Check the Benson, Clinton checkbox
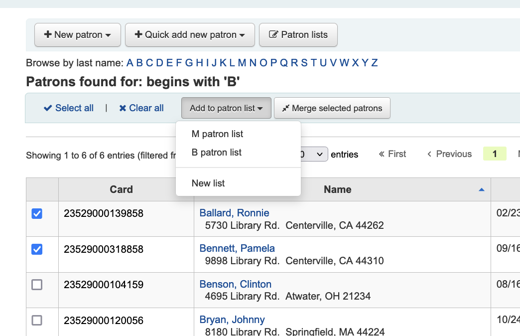 point(37,285)
